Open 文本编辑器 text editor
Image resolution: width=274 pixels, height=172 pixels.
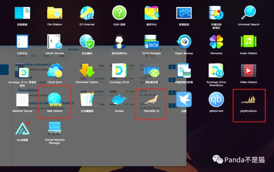point(87,99)
